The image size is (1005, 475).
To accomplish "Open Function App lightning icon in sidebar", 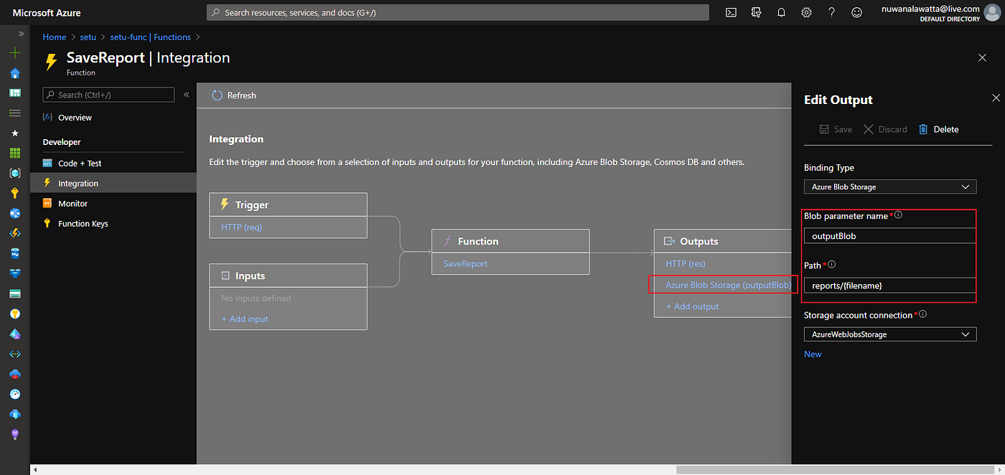I will [x=15, y=233].
